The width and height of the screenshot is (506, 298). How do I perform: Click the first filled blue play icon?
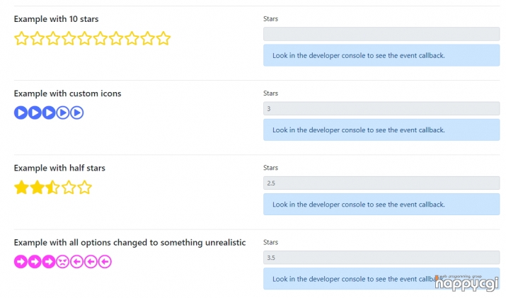click(x=21, y=113)
